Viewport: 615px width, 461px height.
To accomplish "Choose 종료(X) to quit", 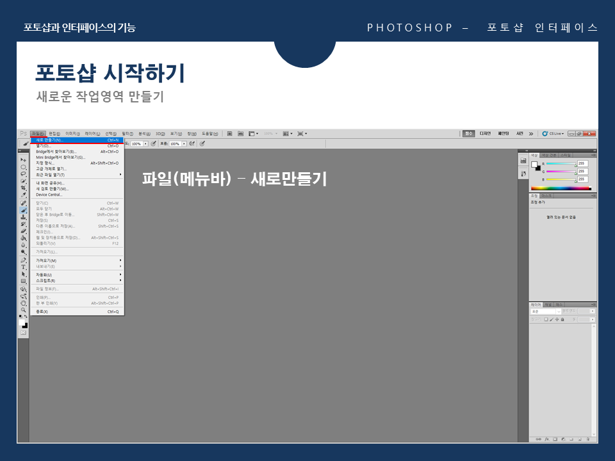I will point(78,312).
